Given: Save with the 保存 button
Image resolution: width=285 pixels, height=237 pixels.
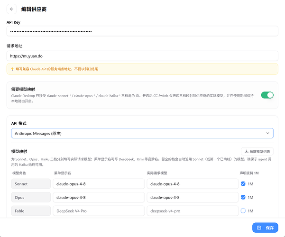Looking at the screenshot, I should 265,228.
